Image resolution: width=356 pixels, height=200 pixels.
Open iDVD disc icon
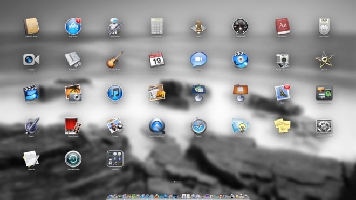[x=240, y=59]
